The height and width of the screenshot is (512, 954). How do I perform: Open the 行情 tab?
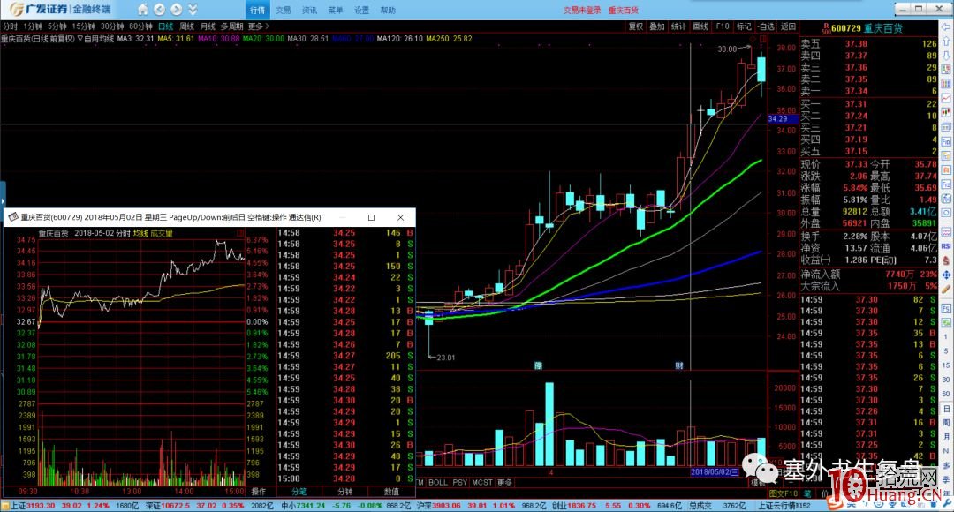pos(257,11)
